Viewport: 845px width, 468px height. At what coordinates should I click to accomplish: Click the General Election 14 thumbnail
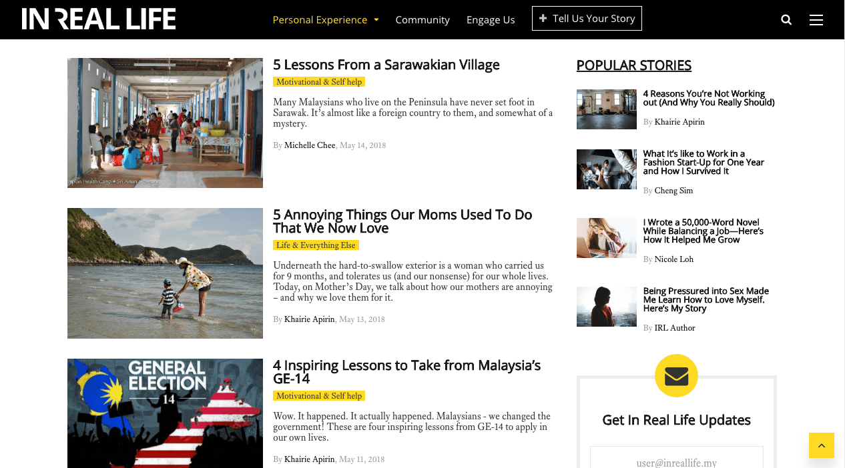coord(165,413)
